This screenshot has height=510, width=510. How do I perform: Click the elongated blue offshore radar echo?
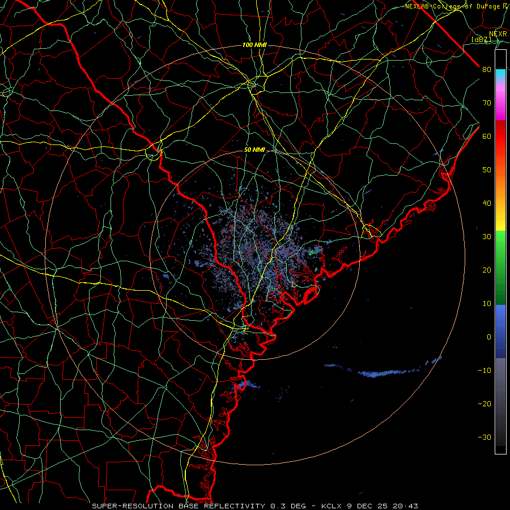[384, 372]
